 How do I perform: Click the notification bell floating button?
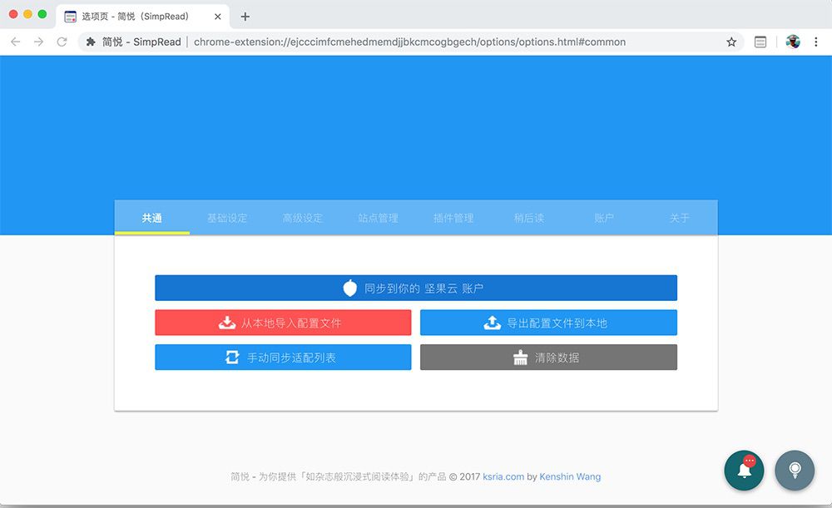[x=745, y=471]
